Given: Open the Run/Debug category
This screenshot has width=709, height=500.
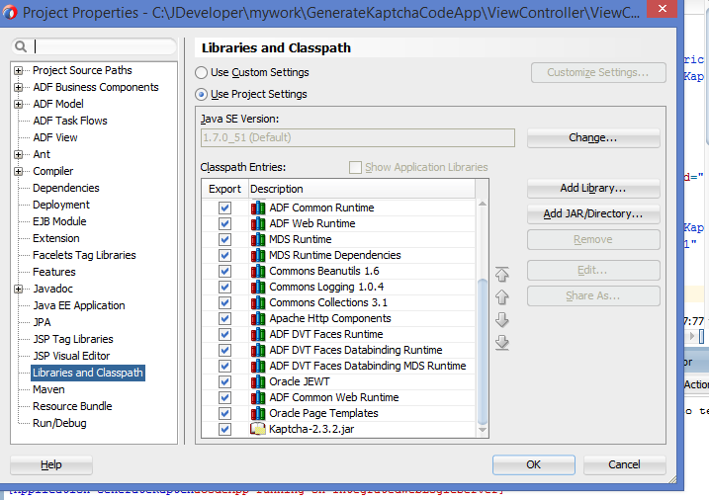Looking at the screenshot, I should coord(59,423).
